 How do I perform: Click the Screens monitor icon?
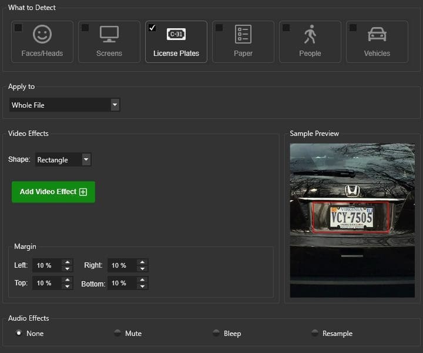point(109,34)
